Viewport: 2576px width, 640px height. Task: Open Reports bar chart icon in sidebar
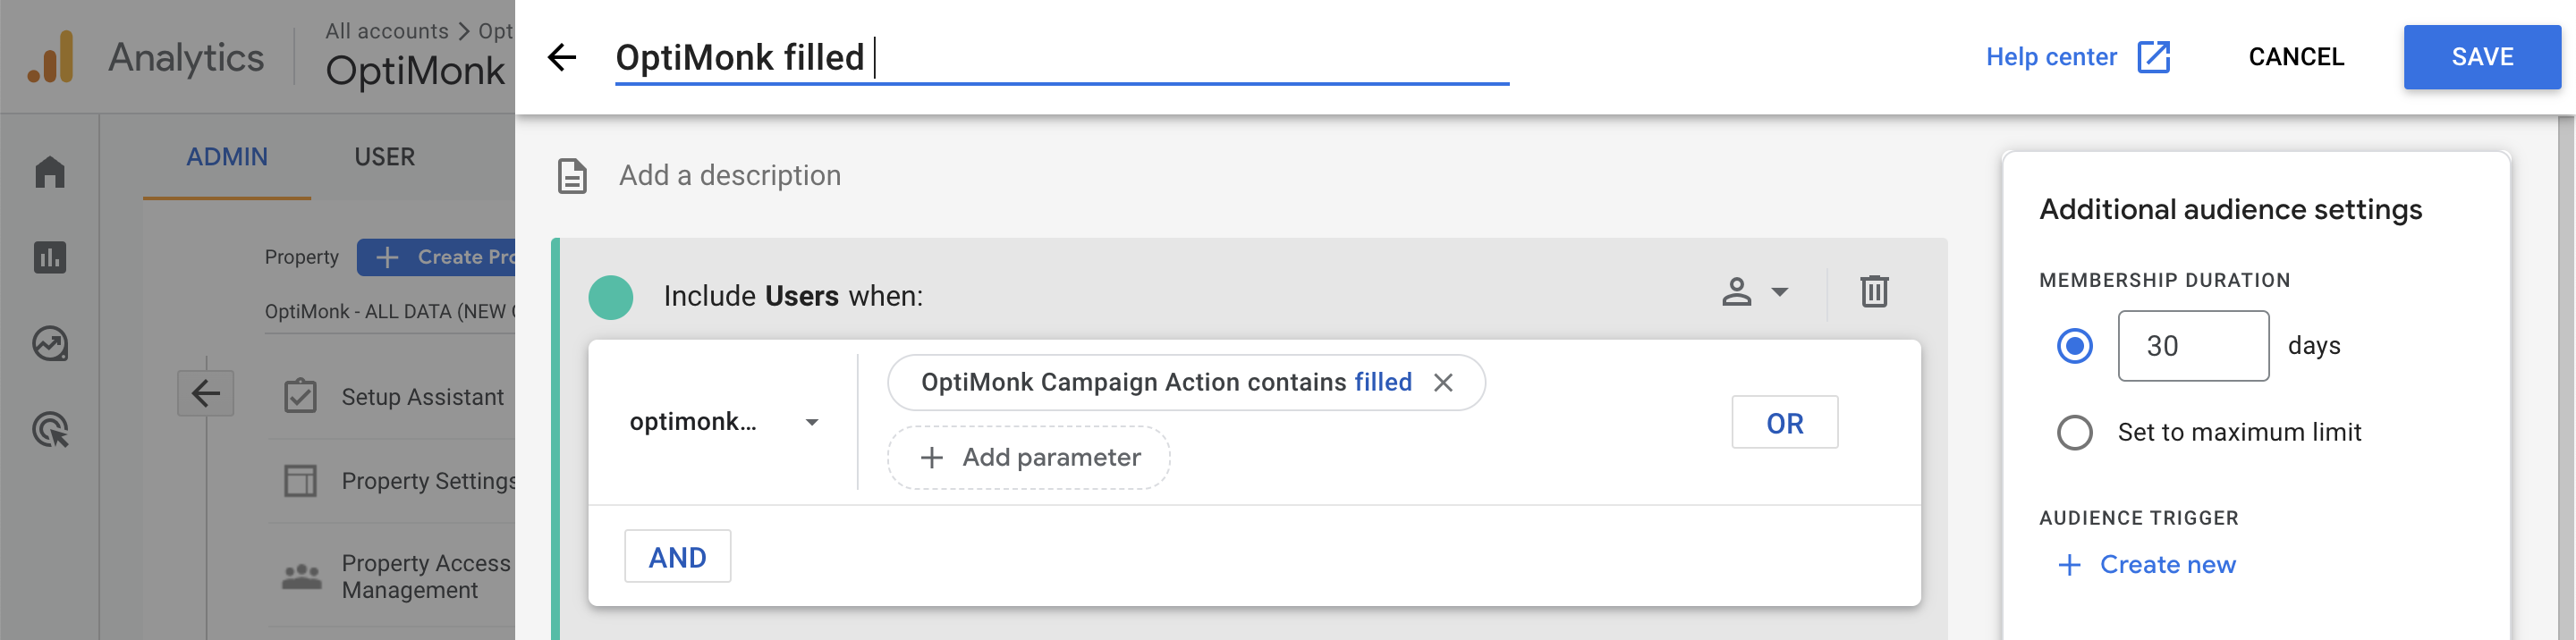click(50, 257)
